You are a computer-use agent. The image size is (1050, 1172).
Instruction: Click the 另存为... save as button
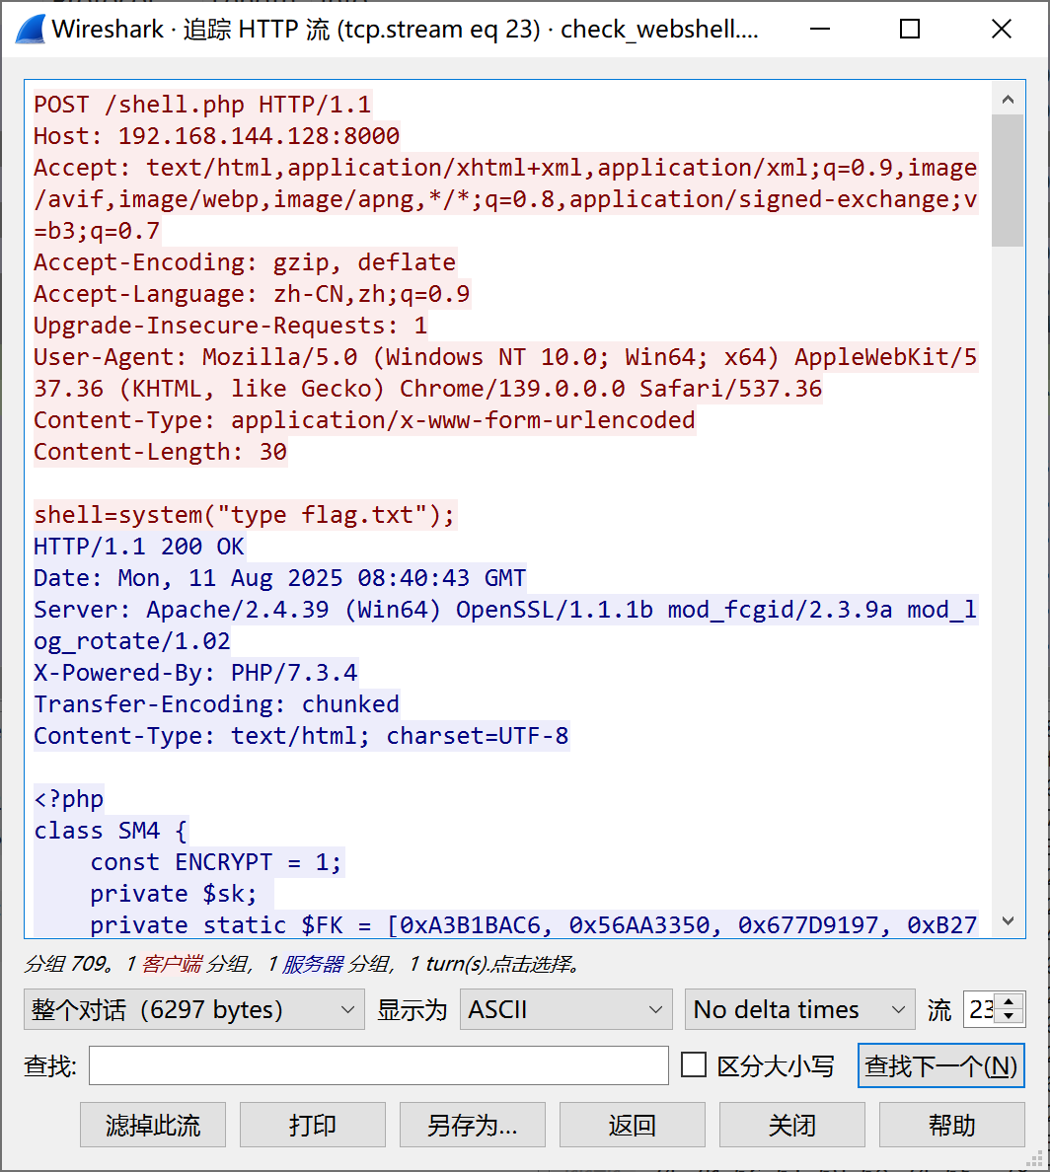pyautogui.click(x=472, y=1125)
